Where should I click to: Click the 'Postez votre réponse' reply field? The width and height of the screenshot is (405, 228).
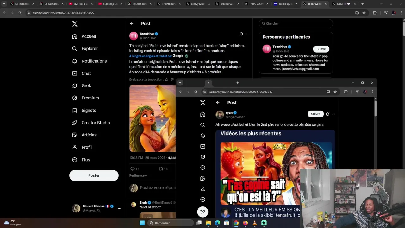tap(158, 188)
